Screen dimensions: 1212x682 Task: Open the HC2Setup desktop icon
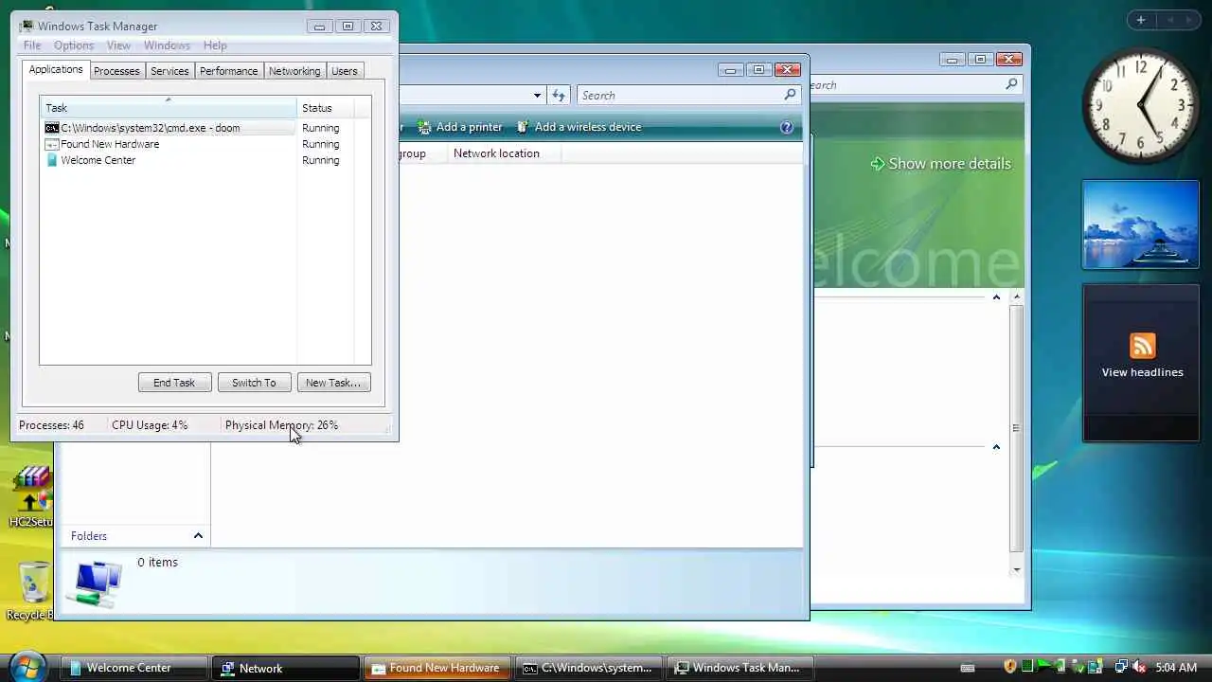pyautogui.click(x=31, y=495)
